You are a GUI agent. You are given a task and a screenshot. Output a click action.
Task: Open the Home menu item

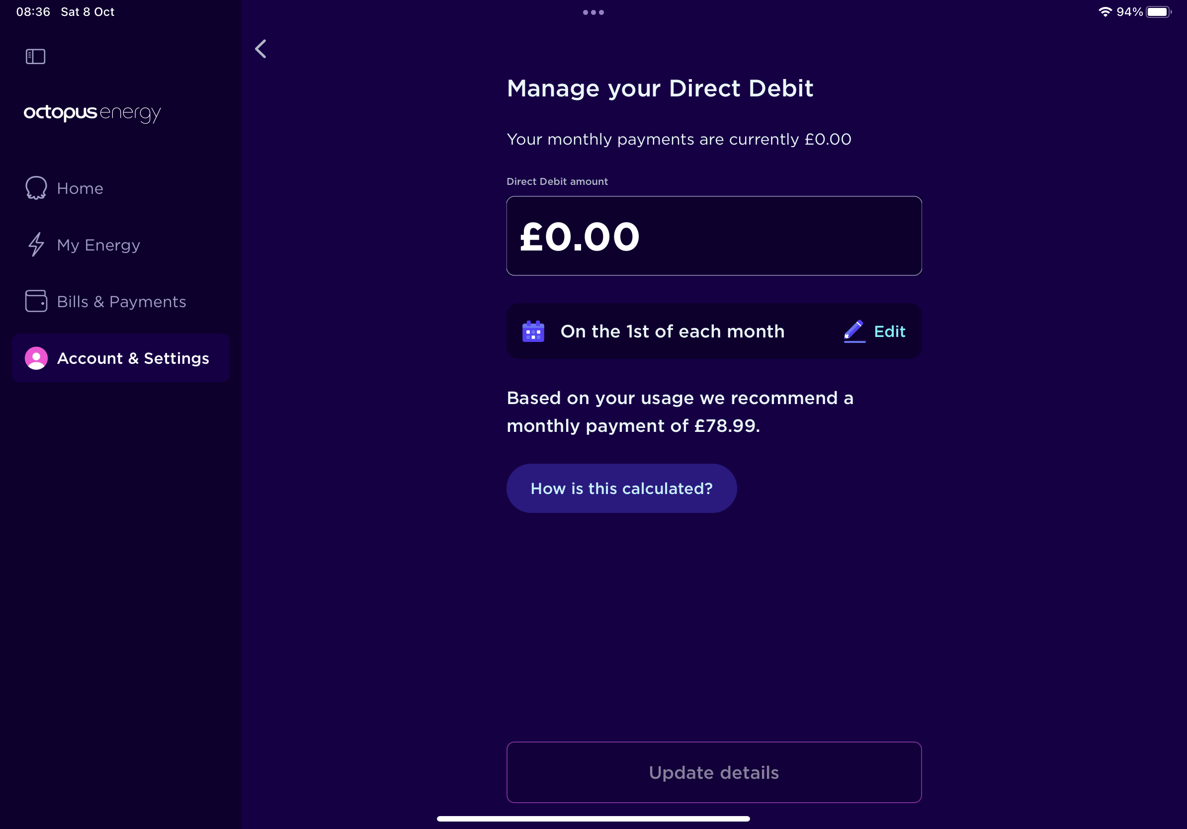(80, 189)
